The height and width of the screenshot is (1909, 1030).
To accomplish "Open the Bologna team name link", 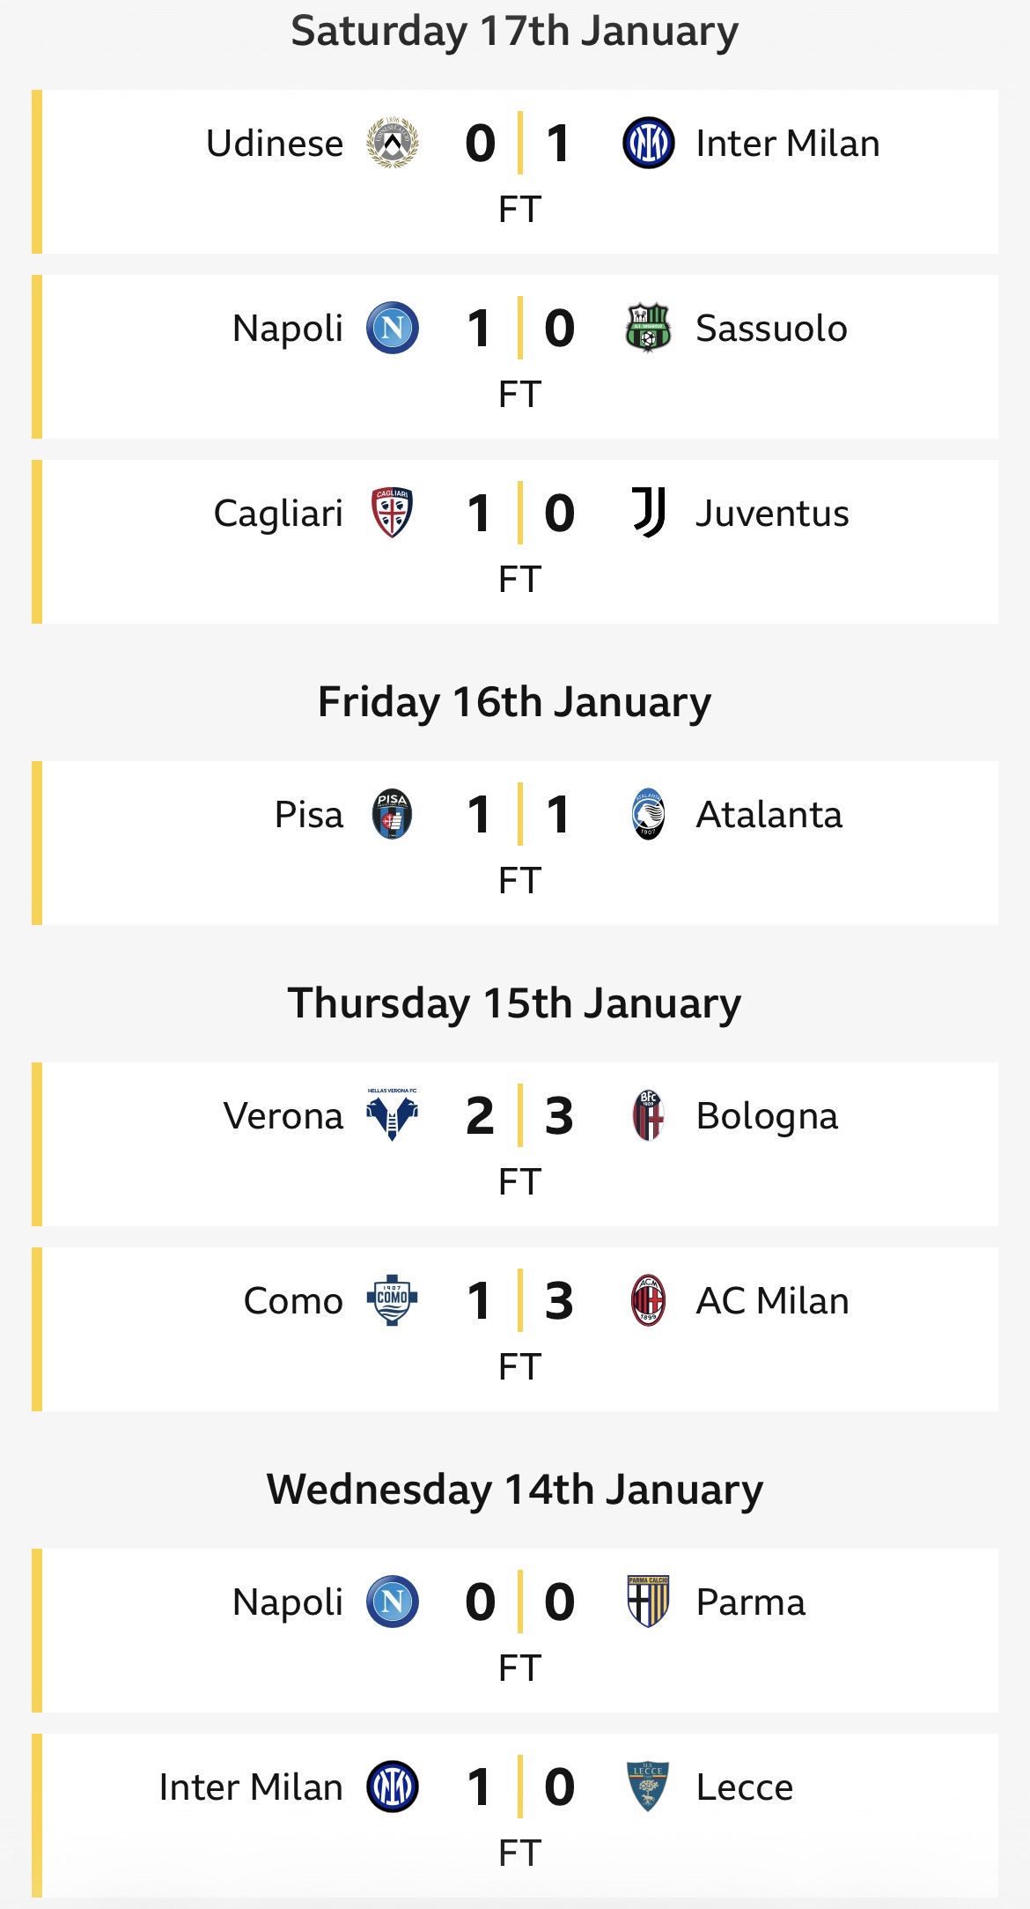I will coord(767,1116).
